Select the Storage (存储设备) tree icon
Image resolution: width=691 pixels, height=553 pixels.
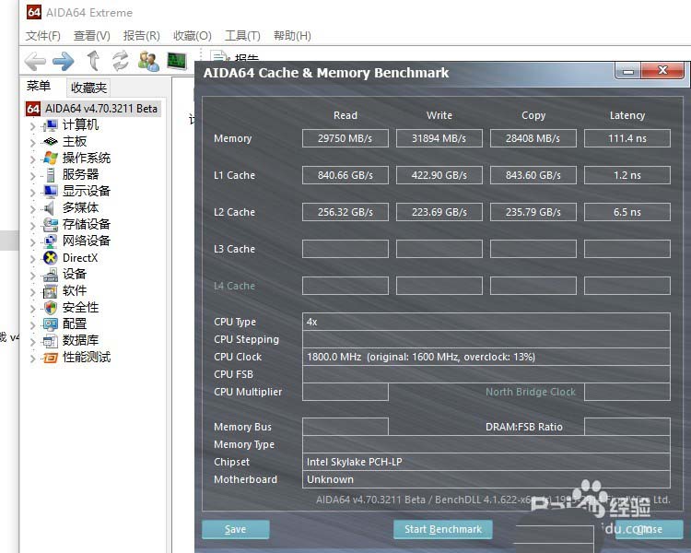[51, 225]
